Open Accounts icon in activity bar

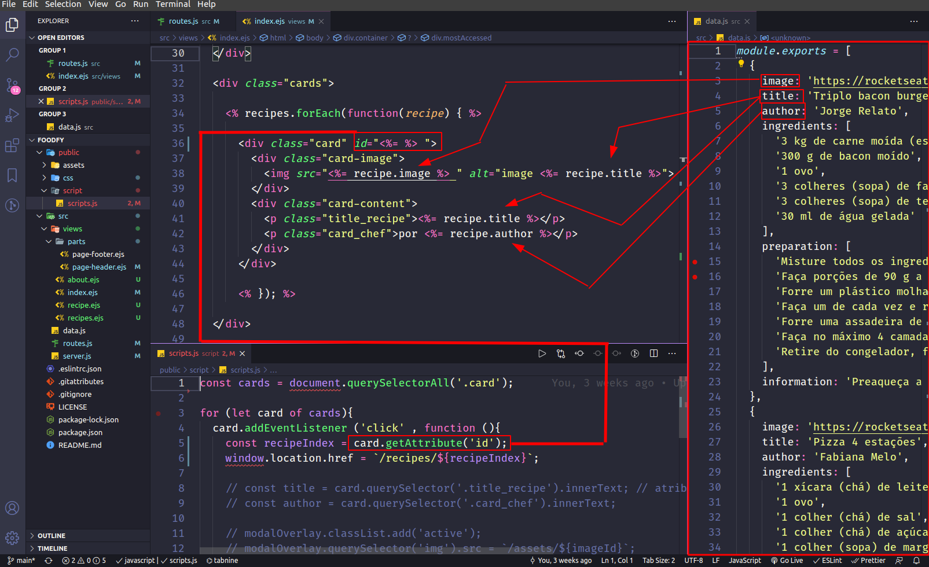[x=12, y=508]
